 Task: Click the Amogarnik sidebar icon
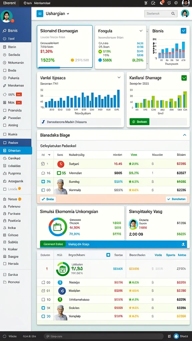click(4, 181)
